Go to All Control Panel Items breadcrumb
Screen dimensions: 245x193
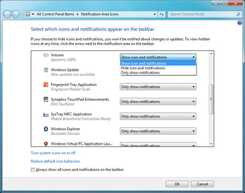click(56, 14)
